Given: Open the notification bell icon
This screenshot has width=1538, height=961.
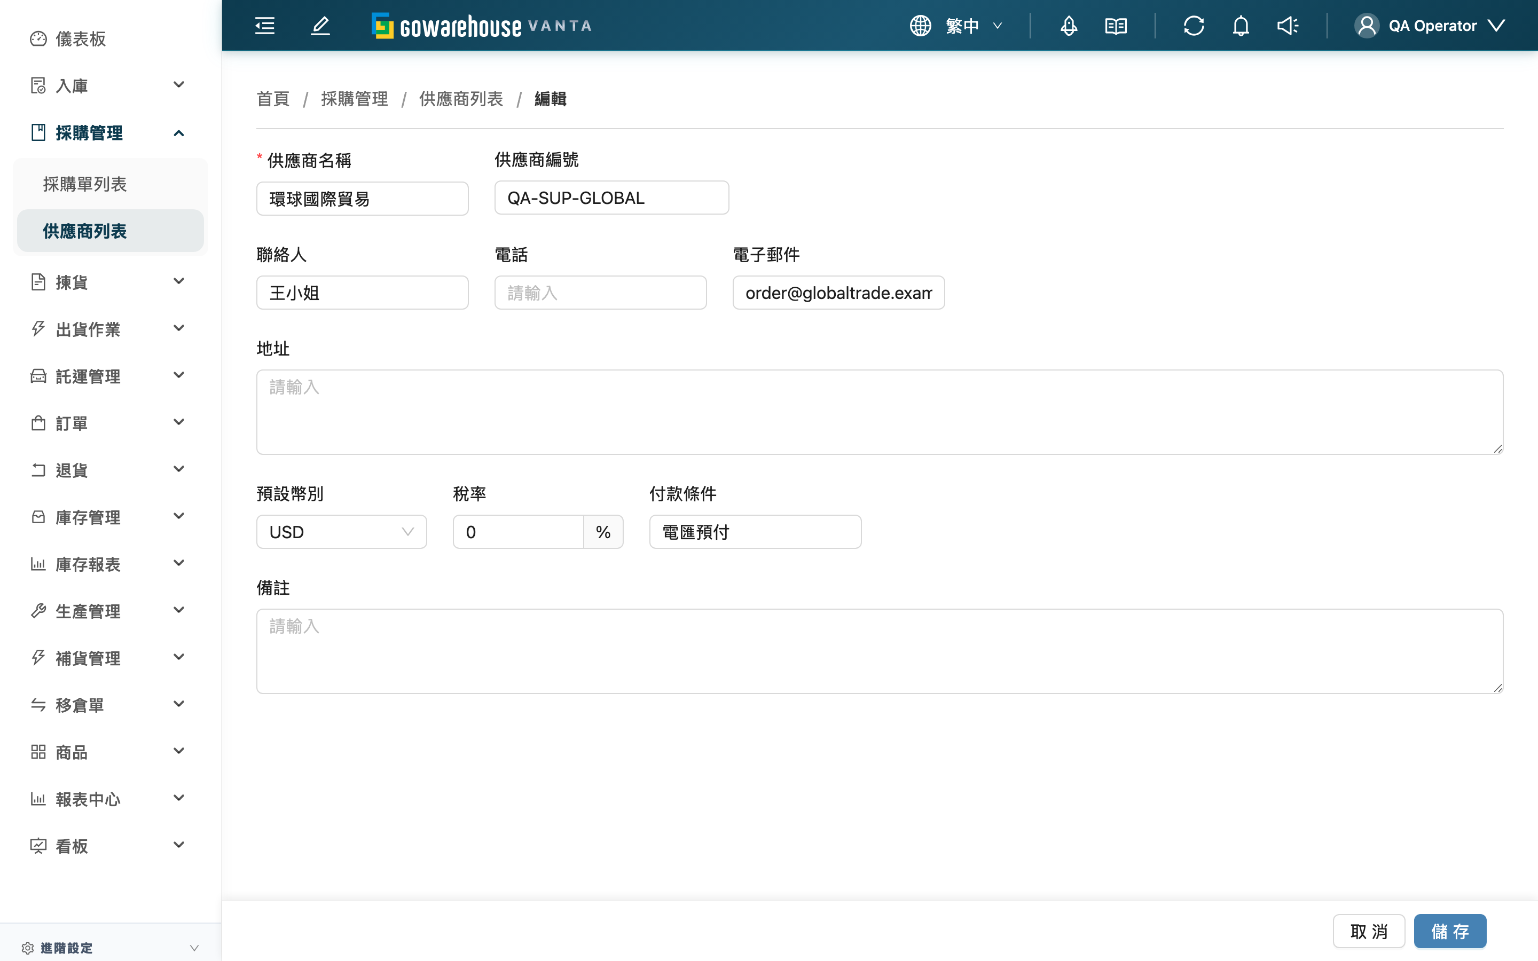Looking at the screenshot, I should pos(1241,26).
